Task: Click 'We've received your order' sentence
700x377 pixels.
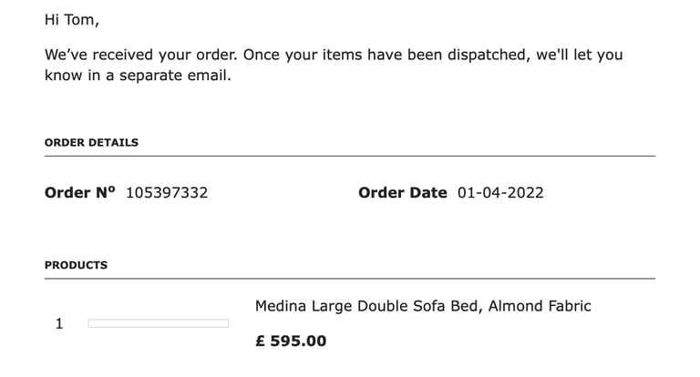Action: tap(141, 55)
